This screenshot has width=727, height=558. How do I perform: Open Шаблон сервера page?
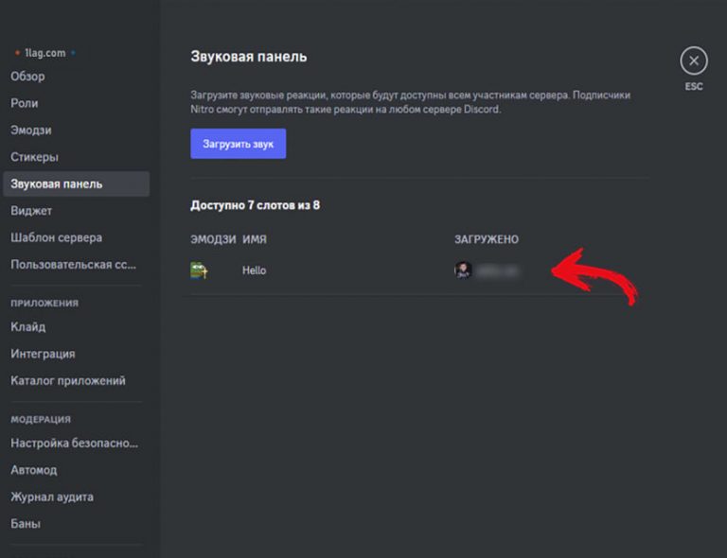[56, 237]
